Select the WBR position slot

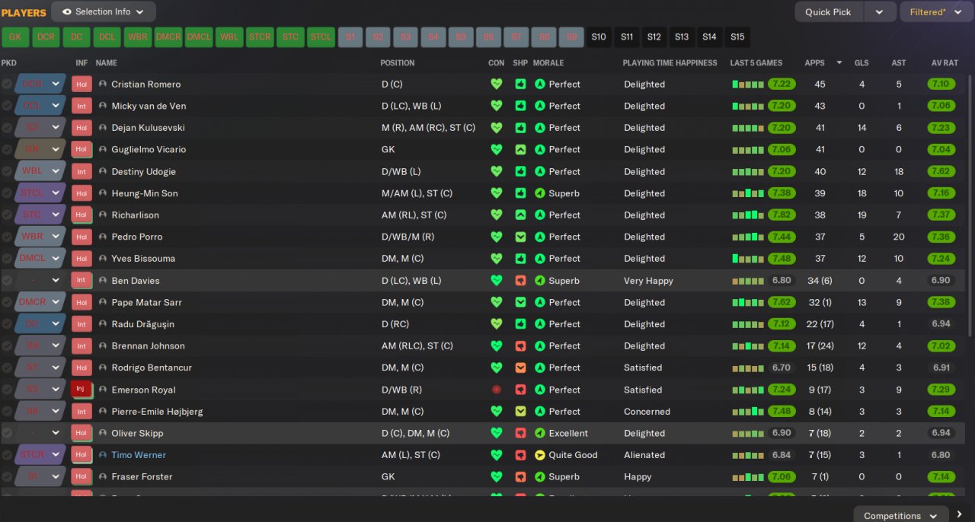tap(138, 37)
